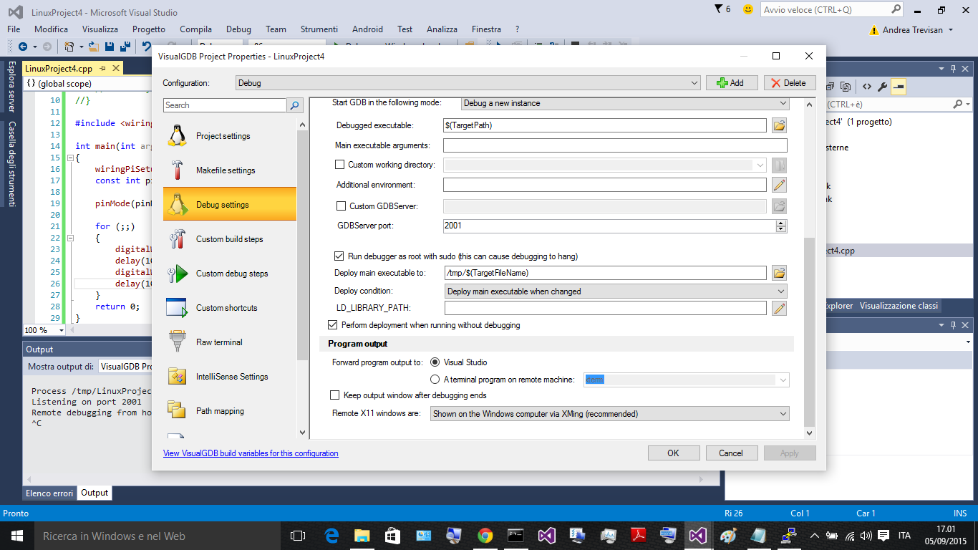Enable Custom GDBServer checkbox

click(x=341, y=206)
